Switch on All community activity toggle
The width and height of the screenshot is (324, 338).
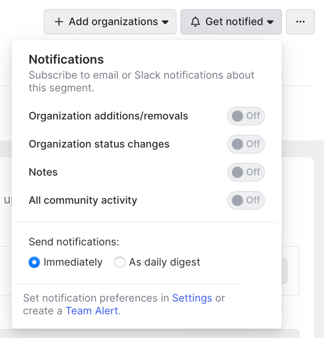[246, 200]
